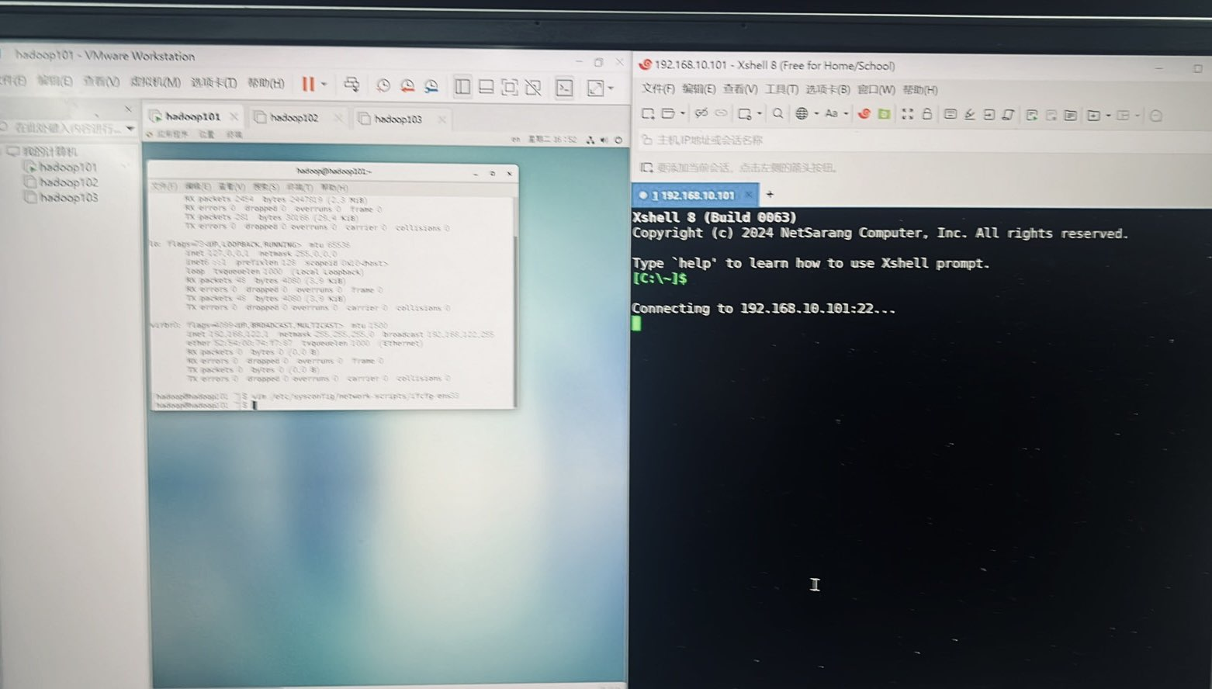
Task: Click Xshell's Aa font icon
Action: point(831,114)
